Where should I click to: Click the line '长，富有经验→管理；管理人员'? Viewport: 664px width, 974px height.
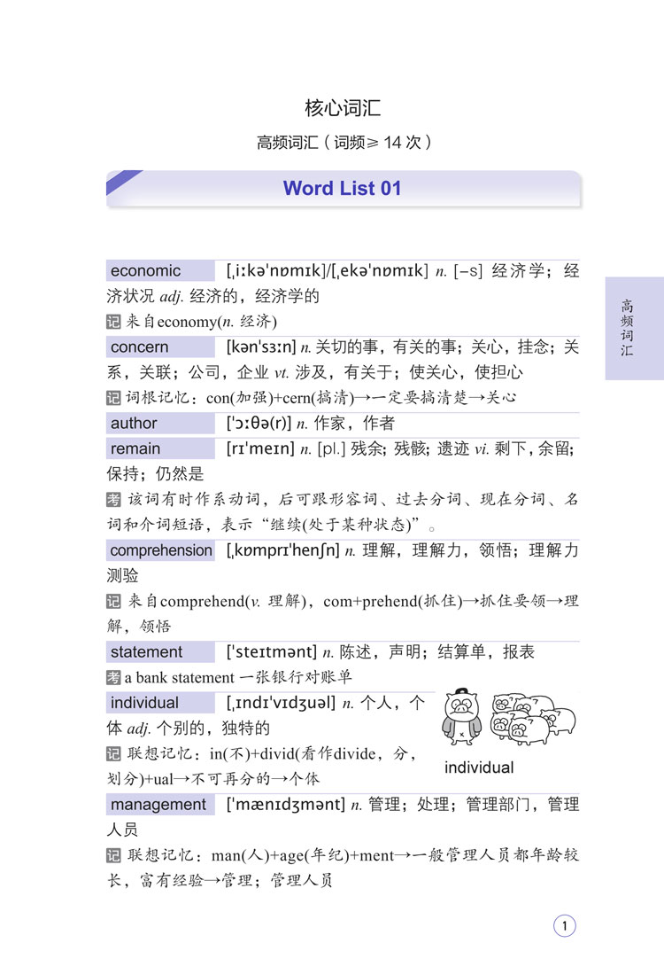(220, 881)
